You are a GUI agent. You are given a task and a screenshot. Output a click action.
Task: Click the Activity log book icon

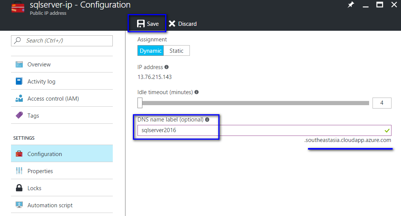click(x=19, y=81)
